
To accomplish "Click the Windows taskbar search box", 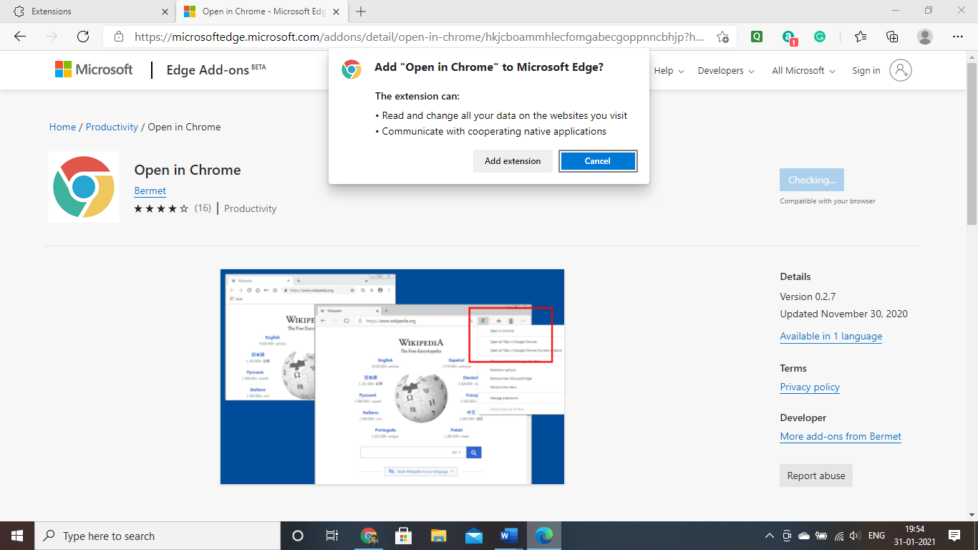I will point(158,536).
